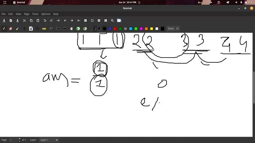
Task: Open the Page menu
Action: click(27, 14)
